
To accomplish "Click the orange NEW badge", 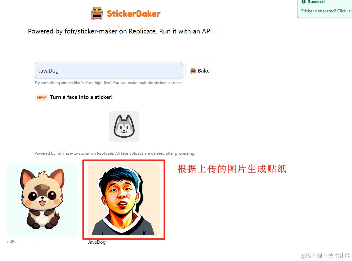I will tap(42, 97).
